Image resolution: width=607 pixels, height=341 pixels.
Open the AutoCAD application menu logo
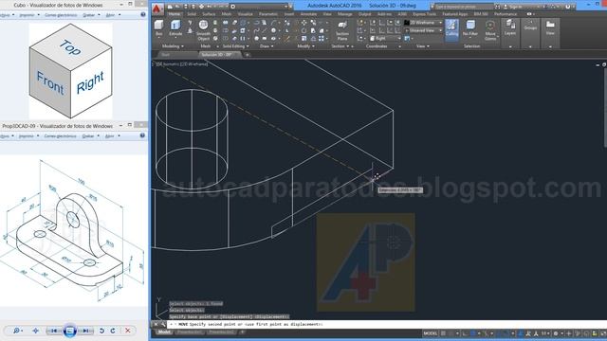[157, 9]
